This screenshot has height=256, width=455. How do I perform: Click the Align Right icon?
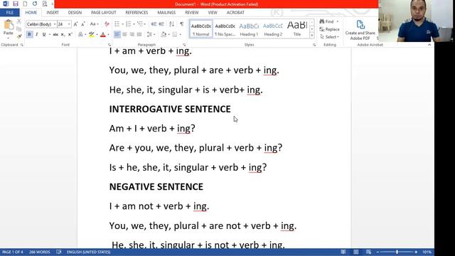132,35
